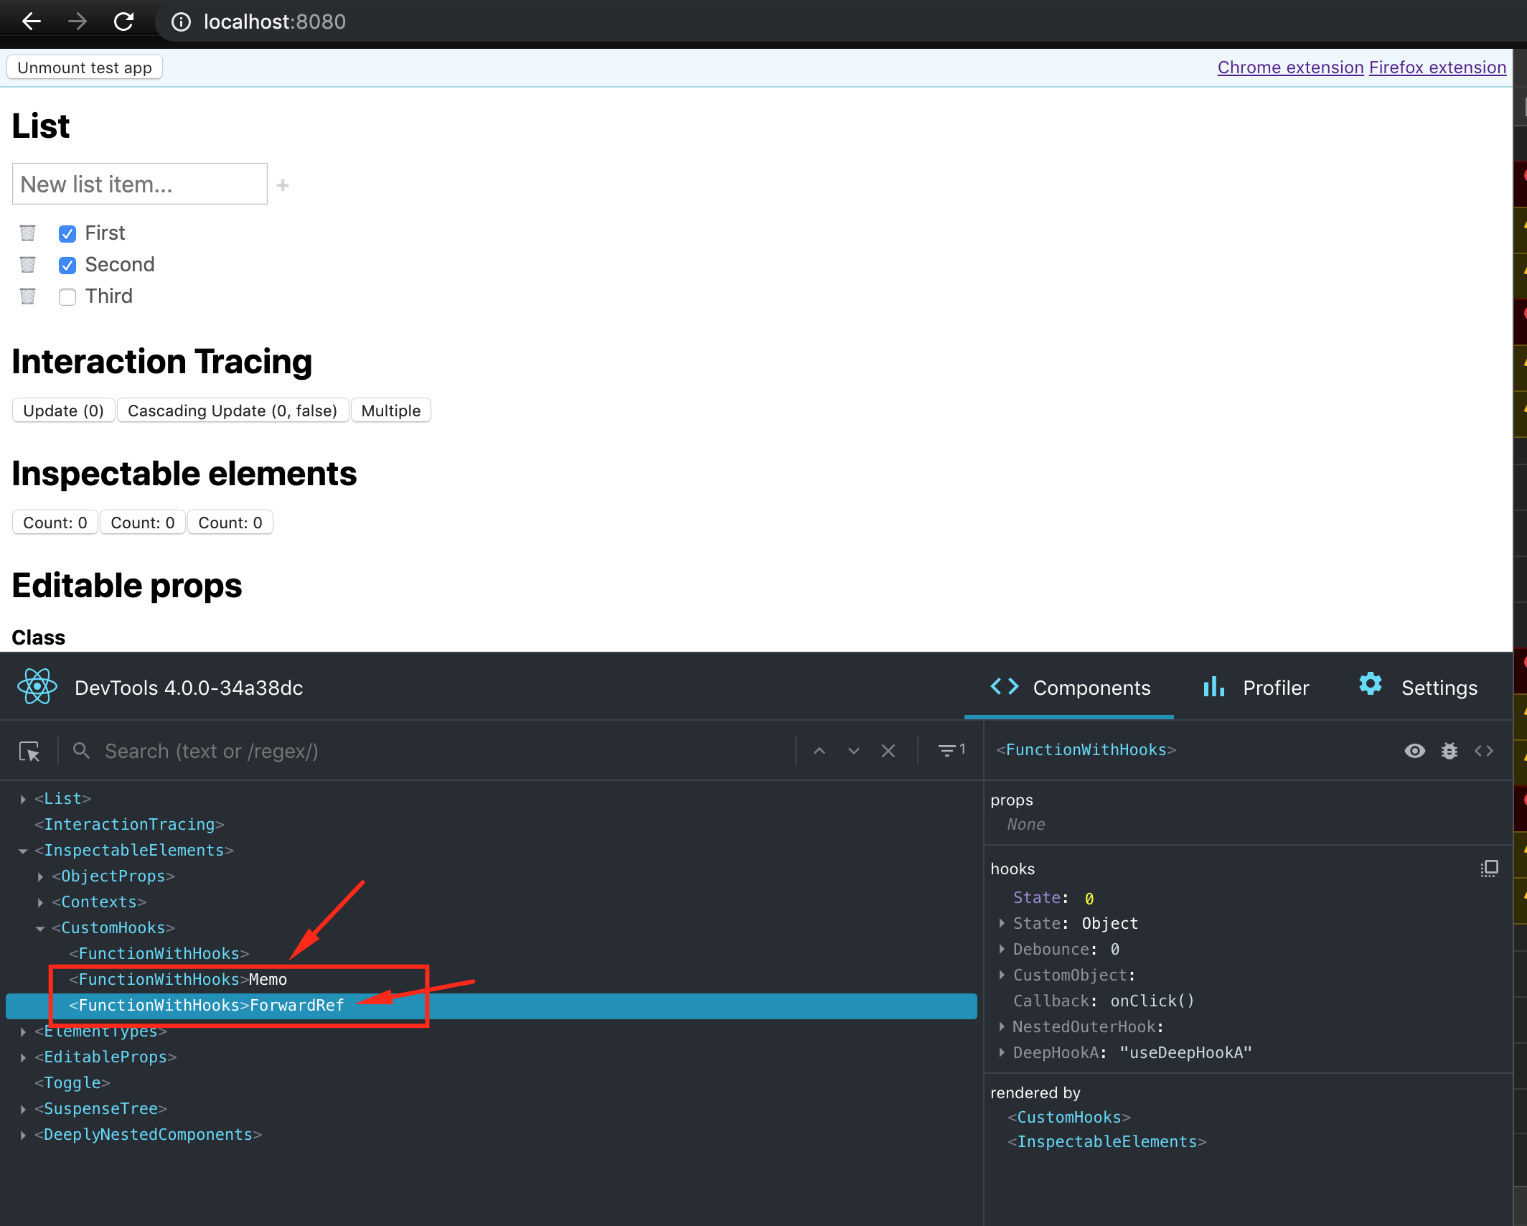View source of FunctionWithHooks via code icon

pos(1485,751)
